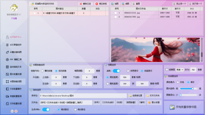Click the red X 删除已选 icon
Screen dimensions: 205x115
click(x=81, y=4)
